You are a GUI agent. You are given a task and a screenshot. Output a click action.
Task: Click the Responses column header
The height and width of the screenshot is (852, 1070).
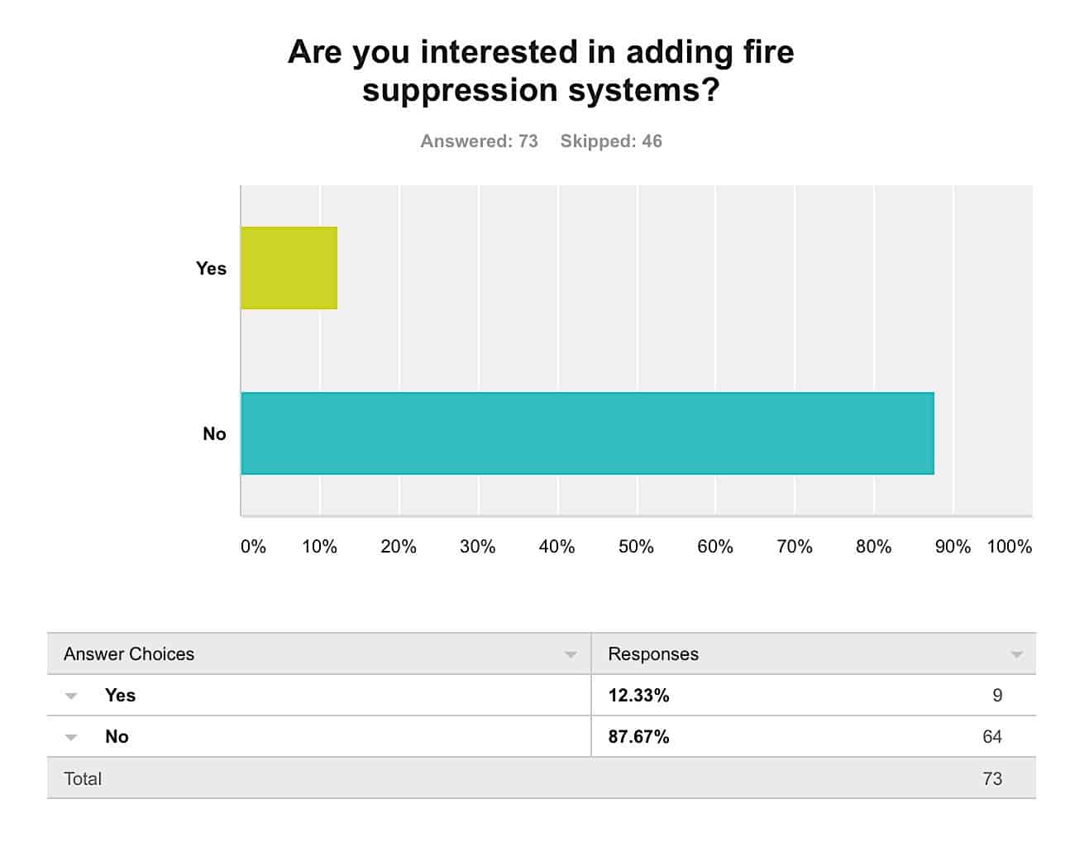tap(653, 654)
